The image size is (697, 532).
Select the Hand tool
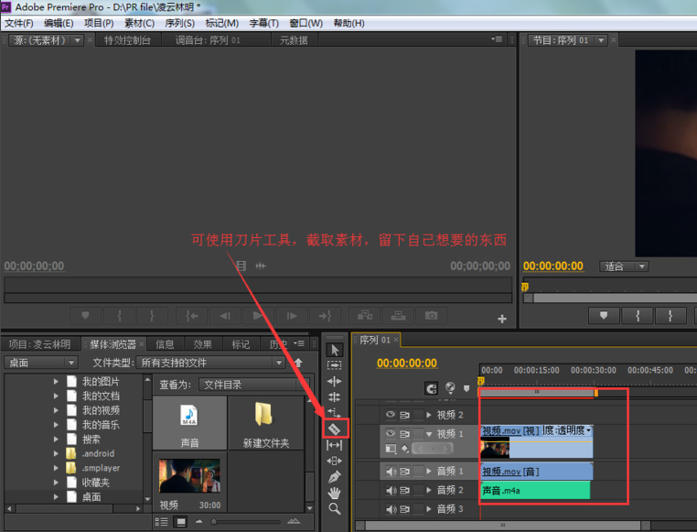(x=335, y=493)
